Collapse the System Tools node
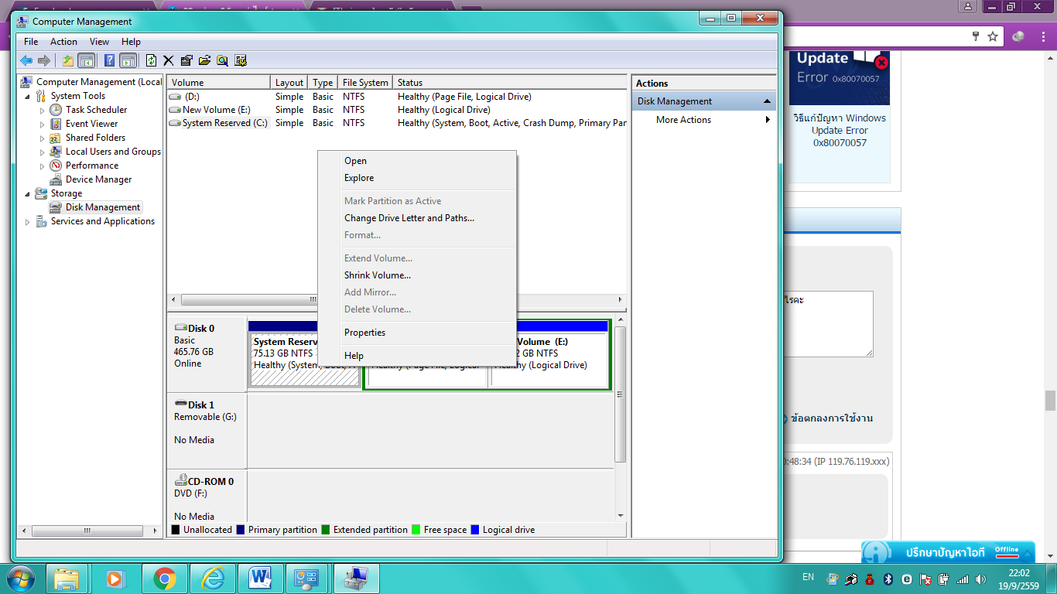This screenshot has width=1057, height=594. [x=29, y=96]
